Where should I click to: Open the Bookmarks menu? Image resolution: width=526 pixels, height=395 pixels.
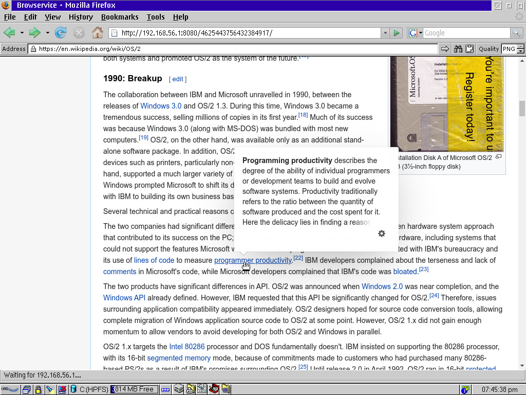120,17
